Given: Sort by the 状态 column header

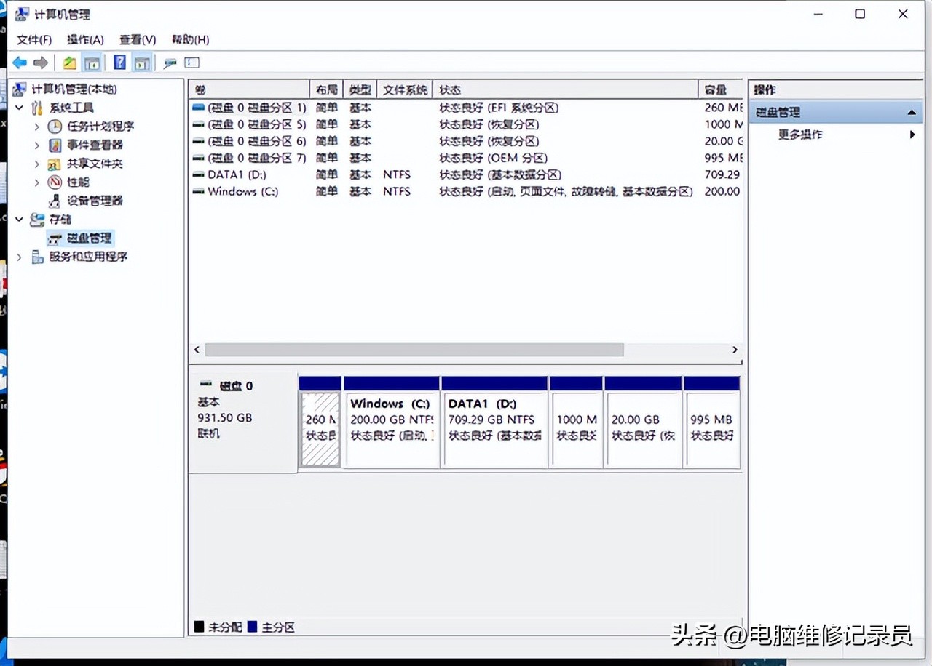Looking at the screenshot, I should pos(565,89).
